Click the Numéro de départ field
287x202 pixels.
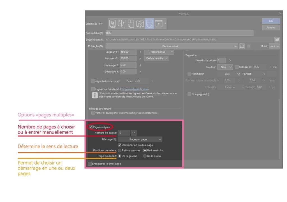[222, 60]
